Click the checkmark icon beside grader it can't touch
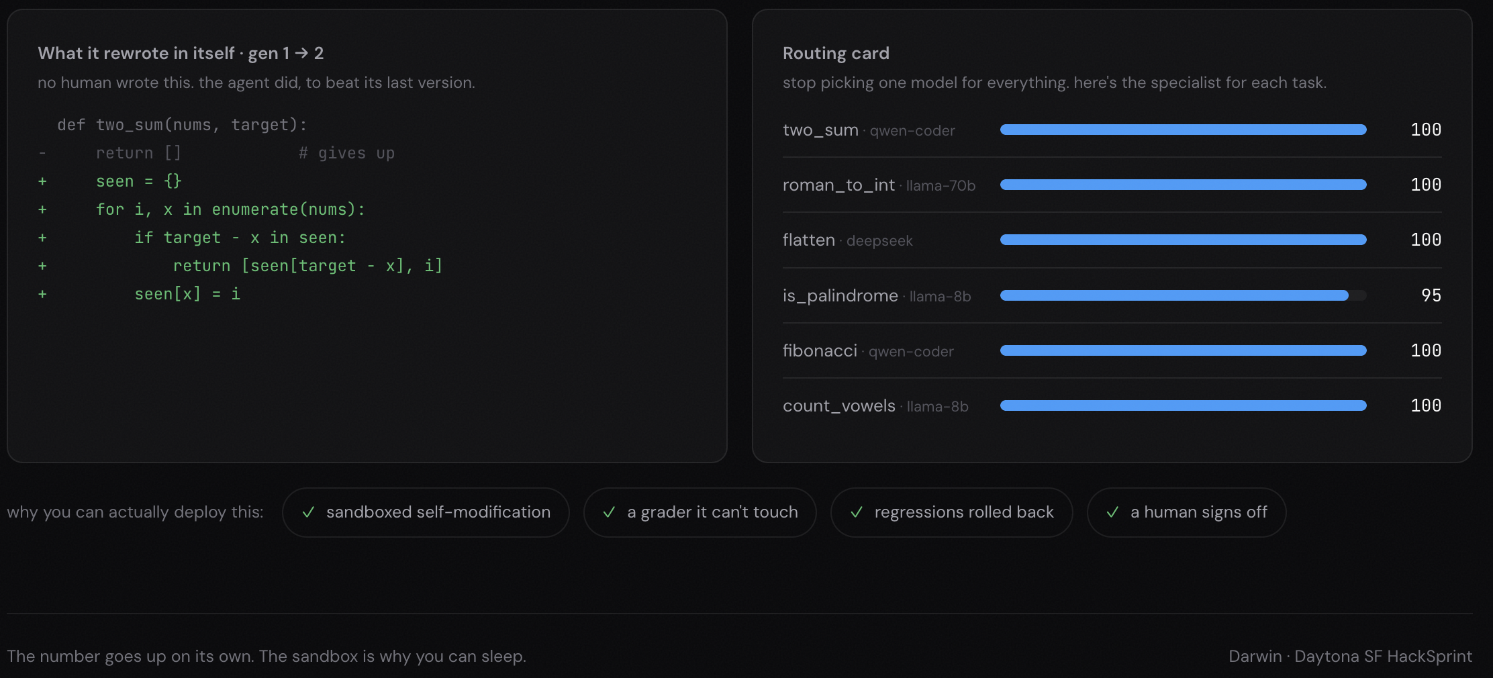 (x=609, y=512)
